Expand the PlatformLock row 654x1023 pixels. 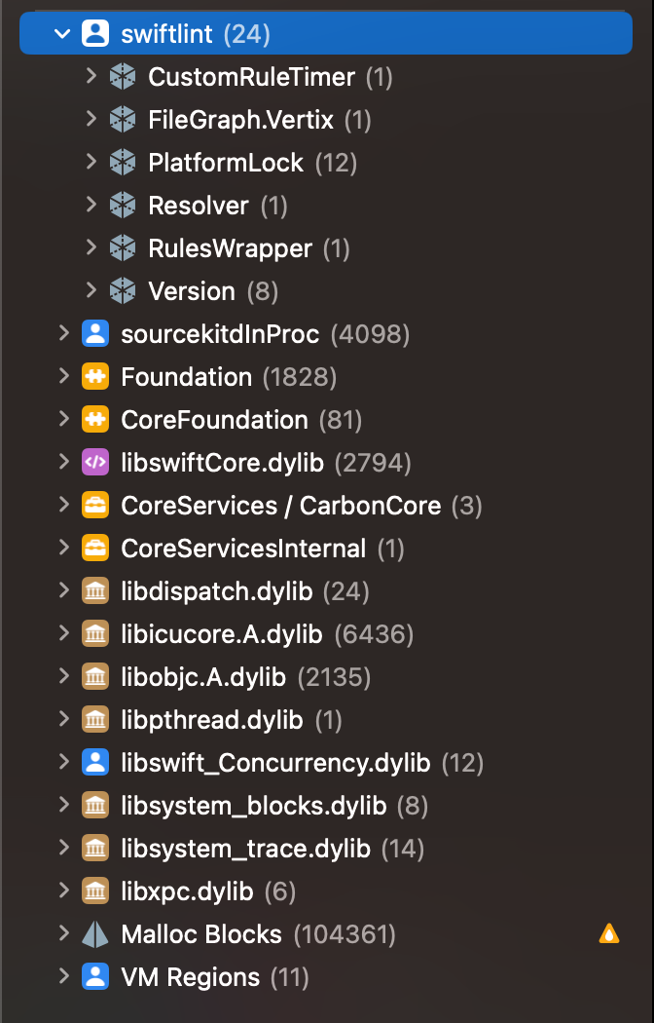[x=91, y=162]
